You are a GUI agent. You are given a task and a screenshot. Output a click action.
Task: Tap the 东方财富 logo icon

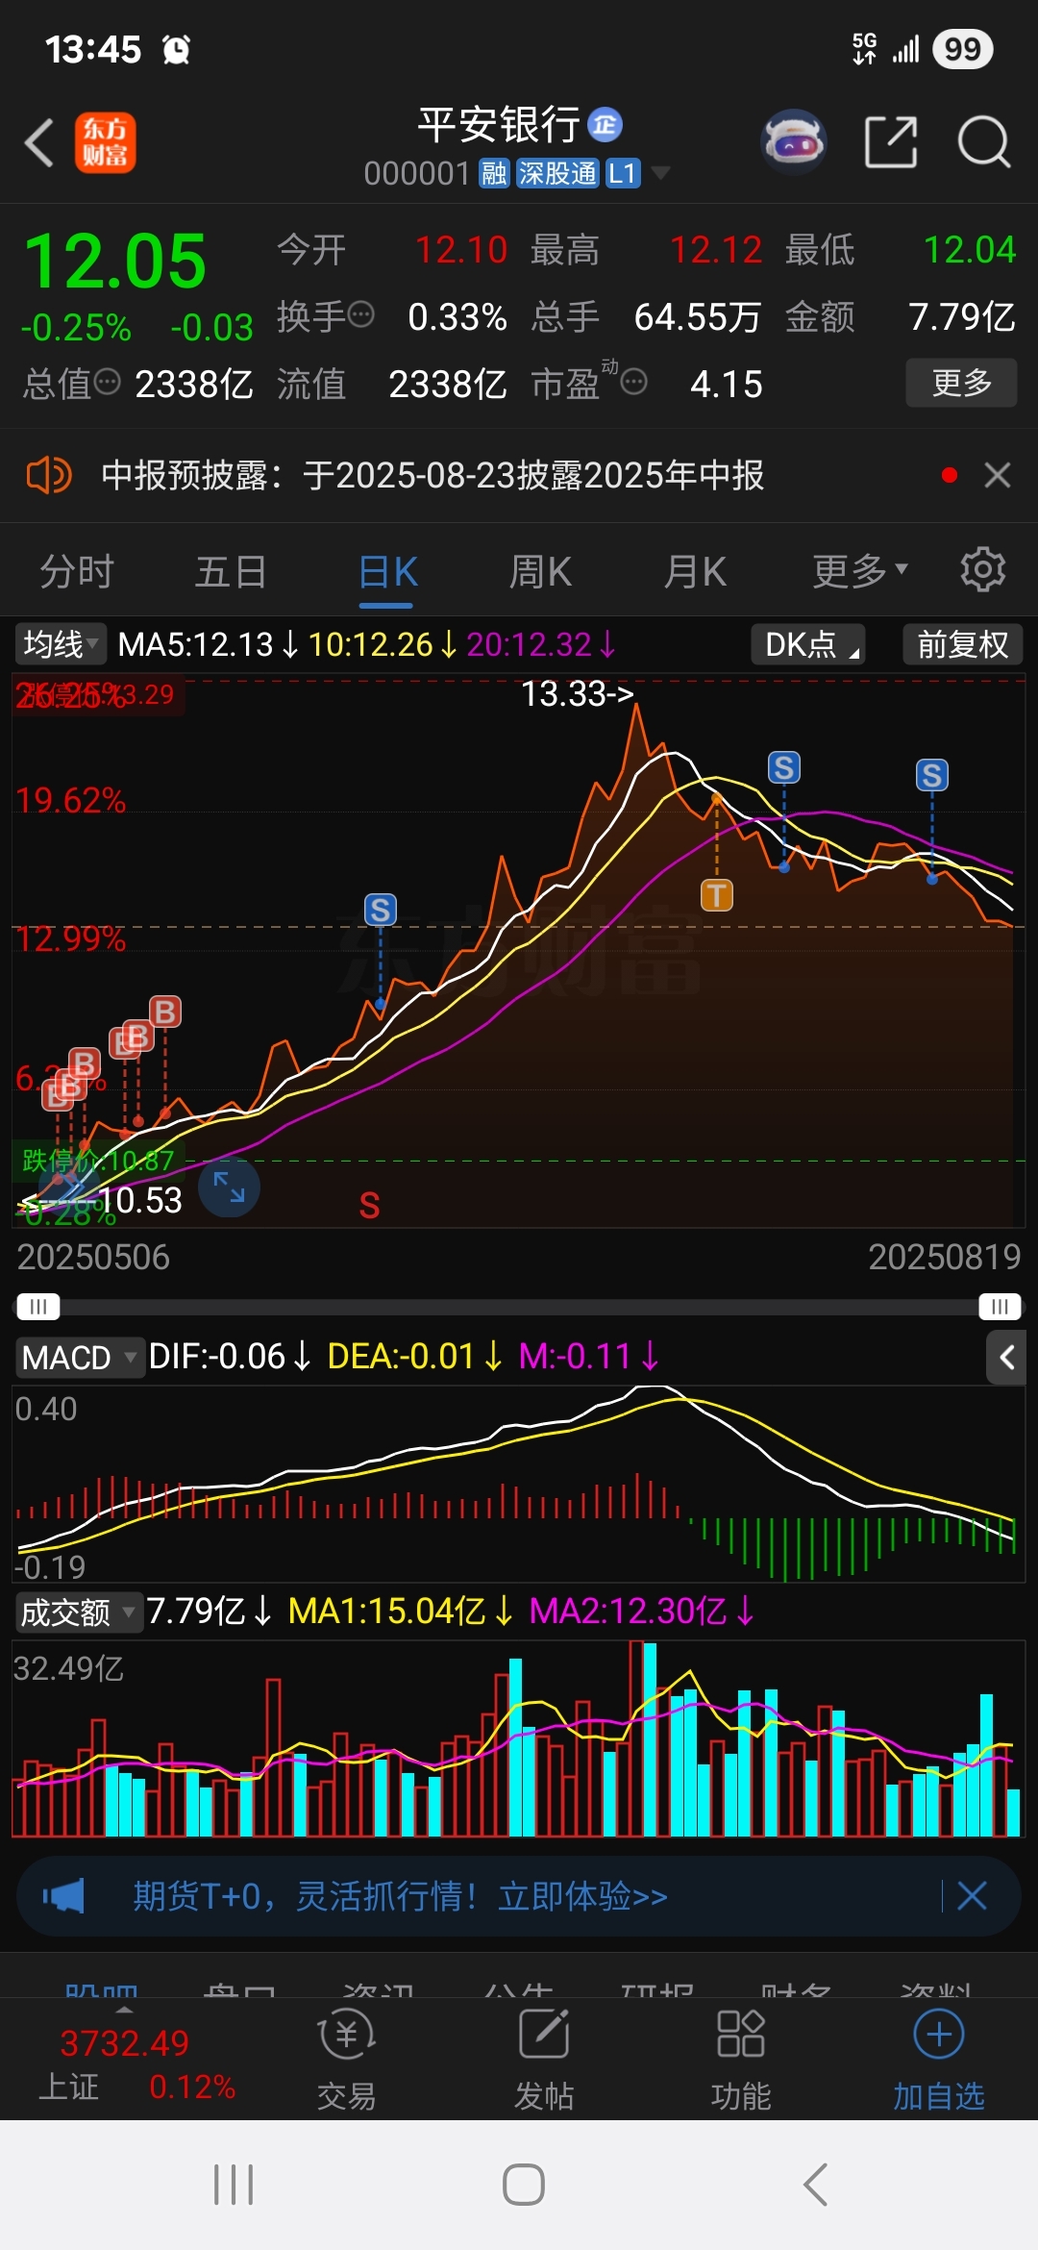point(106,143)
